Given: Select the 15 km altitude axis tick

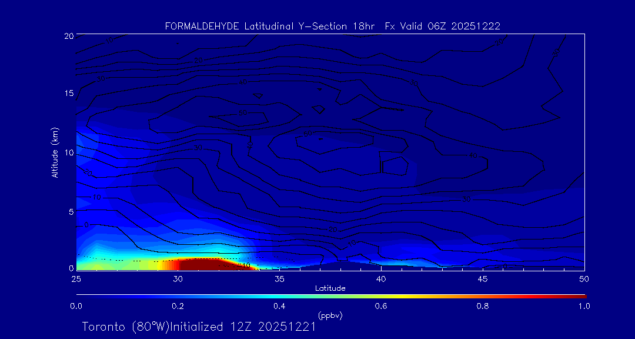Looking at the screenshot, I should coord(68,94).
